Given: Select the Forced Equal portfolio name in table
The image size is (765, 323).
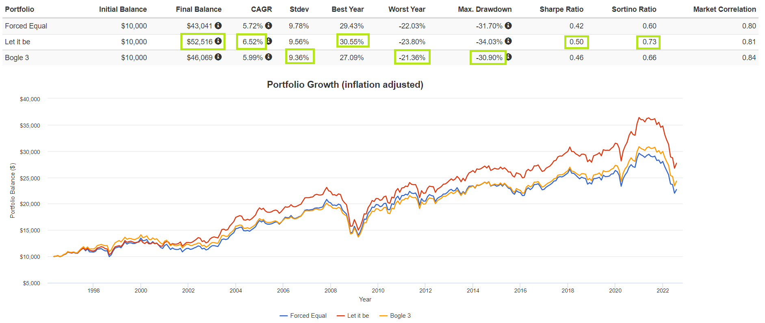Looking at the screenshot, I should click(26, 26).
